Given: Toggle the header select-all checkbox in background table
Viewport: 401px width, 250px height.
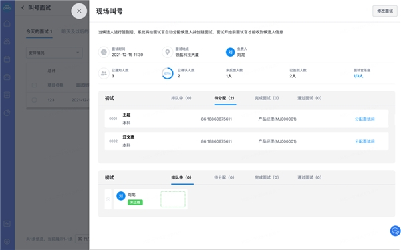Looking at the screenshot, I should pyautogui.click(x=34, y=85).
